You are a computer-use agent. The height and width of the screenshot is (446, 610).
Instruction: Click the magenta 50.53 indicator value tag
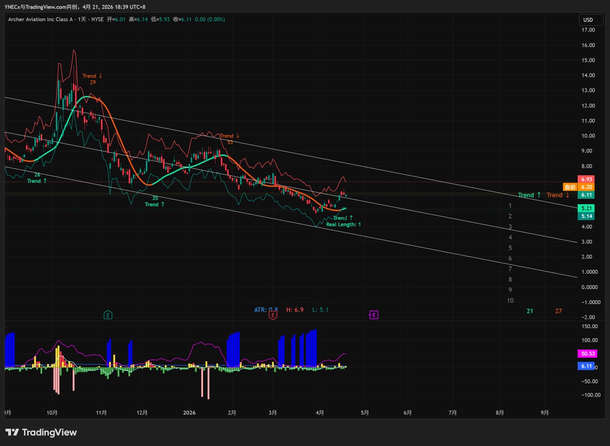click(587, 354)
